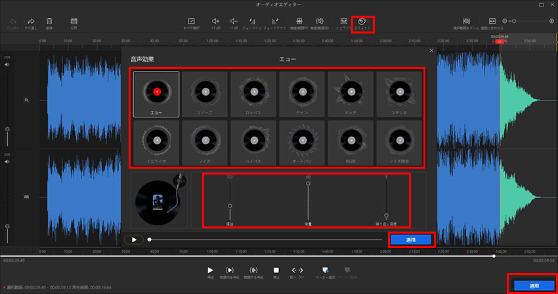
Task: Open the equalizer (イコライザ) toolbar icon
Action: point(343,22)
